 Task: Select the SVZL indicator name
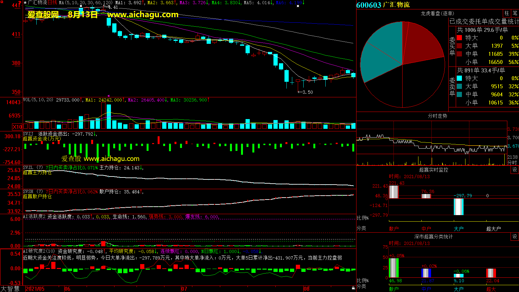click(28, 168)
